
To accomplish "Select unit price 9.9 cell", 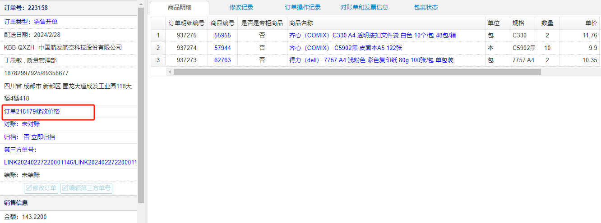I will (580, 48).
